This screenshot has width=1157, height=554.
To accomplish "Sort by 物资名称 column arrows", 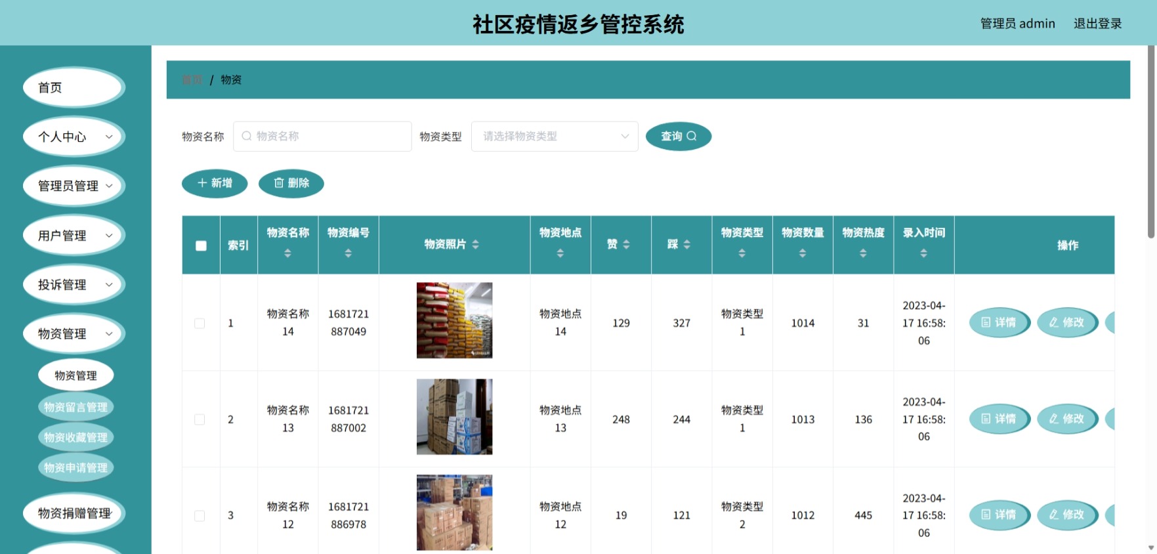I will tap(287, 253).
